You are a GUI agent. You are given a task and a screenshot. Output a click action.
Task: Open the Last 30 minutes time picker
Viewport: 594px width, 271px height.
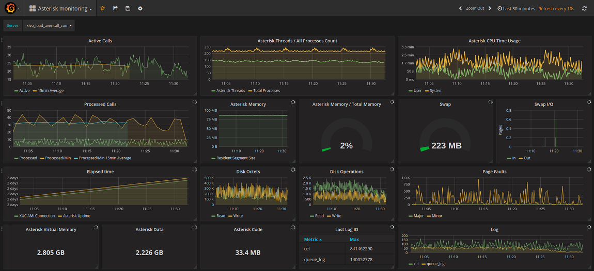(516, 9)
